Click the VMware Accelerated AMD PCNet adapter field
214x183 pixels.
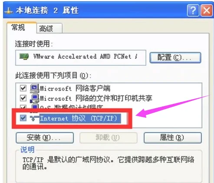click(81, 58)
